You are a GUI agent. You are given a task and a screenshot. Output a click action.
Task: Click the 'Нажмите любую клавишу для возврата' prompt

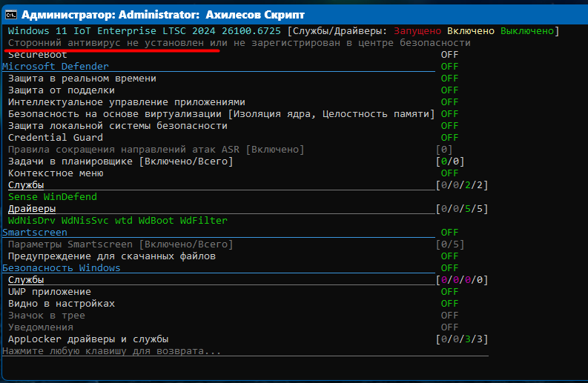click(112, 350)
